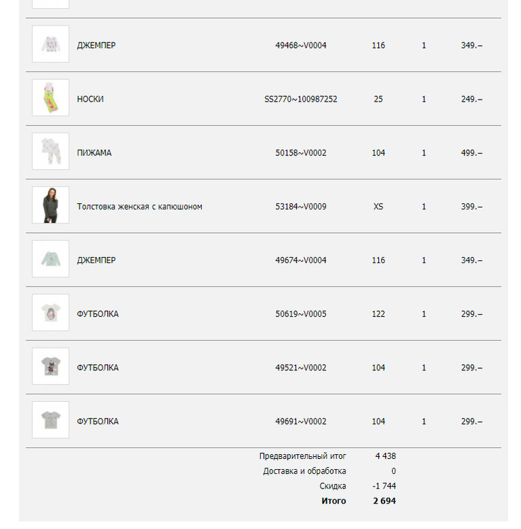Click the Итого total 2 694
The image size is (521, 529).
(x=384, y=502)
